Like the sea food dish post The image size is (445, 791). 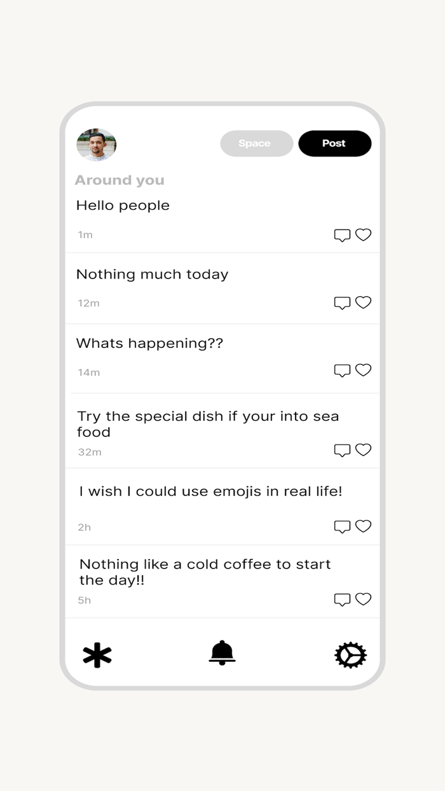pos(363,450)
